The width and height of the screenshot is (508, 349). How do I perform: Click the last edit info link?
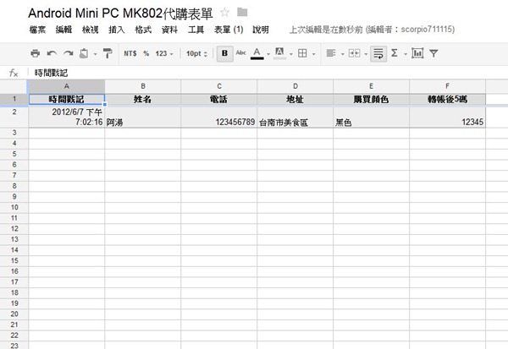[x=372, y=30]
